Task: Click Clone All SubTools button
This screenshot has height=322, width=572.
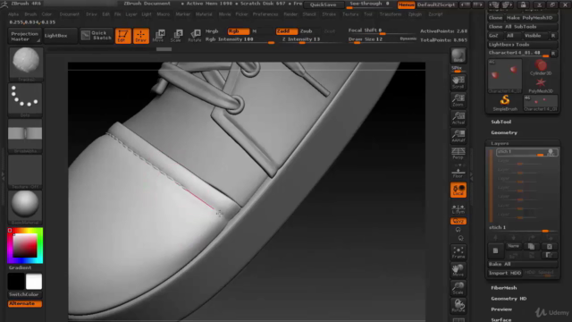Action: pos(523,27)
